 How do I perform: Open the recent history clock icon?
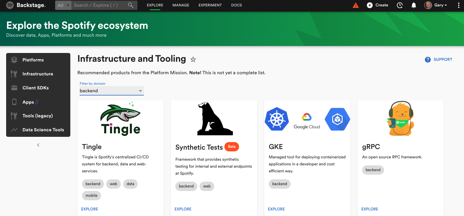point(400,5)
